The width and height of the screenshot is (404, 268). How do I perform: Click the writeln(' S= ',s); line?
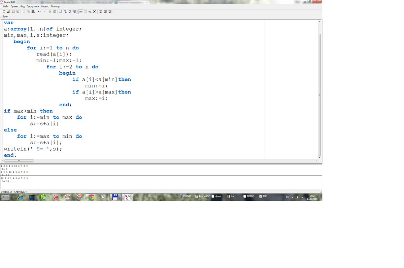(x=33, y=149)
